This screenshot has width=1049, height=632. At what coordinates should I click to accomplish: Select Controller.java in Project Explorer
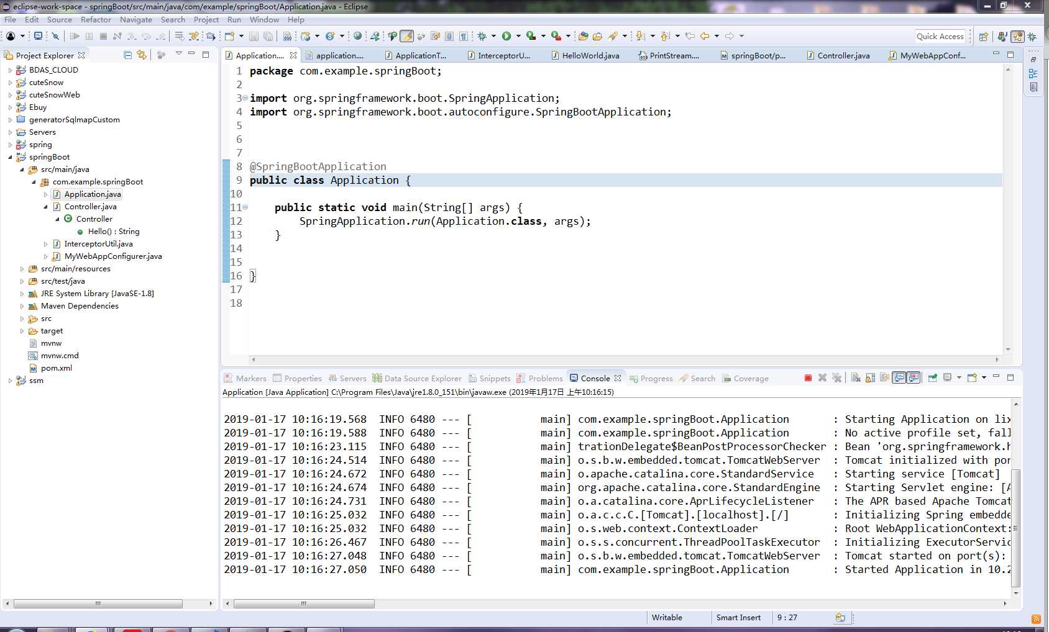pyautogui.click(x=90, y=207)
